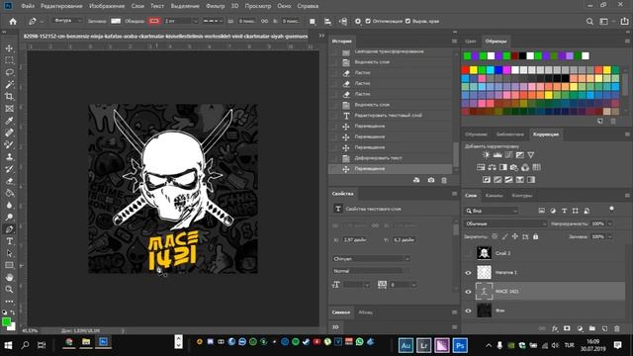Add a Color Balance adjustment
Screen dimensions: 633x356
pyautogui.click(x=492, y=167)
